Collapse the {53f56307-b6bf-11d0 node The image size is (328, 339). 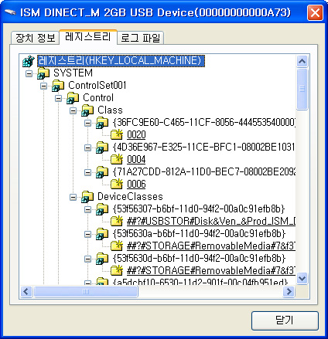click(87, 209)
